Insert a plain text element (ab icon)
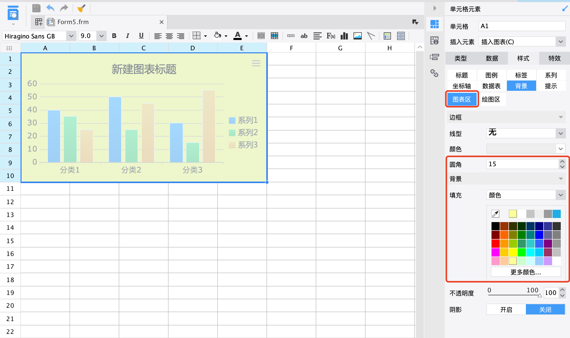The height and width of the screenshot is (338, 570). [304, 36]
